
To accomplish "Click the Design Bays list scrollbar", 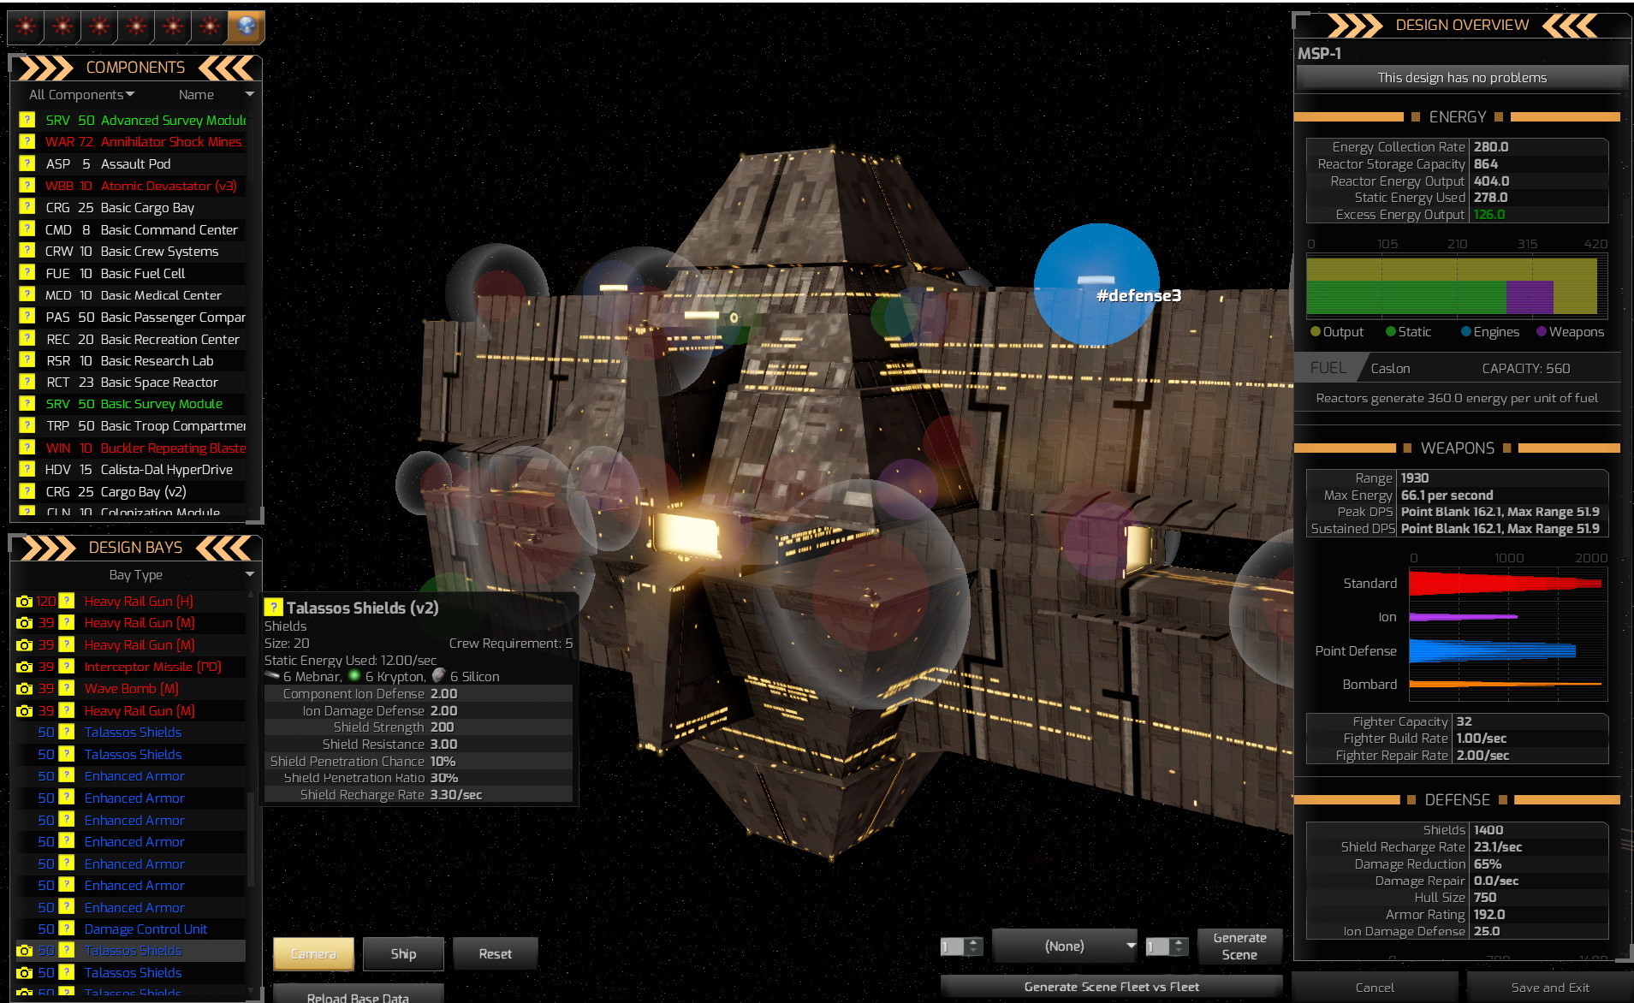I will pos(251,792).
